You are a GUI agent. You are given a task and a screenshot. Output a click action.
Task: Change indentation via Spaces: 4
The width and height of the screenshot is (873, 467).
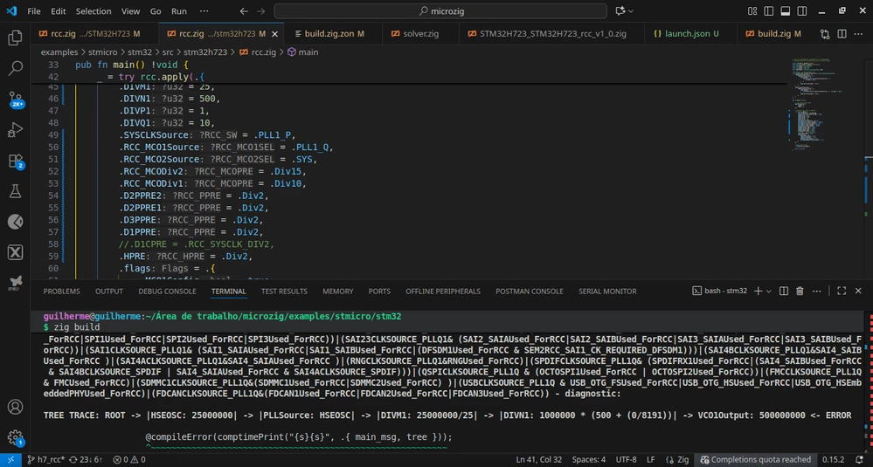pyautogui.click(x=588, y=460)
